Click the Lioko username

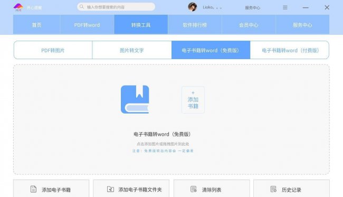coord(212,7)
